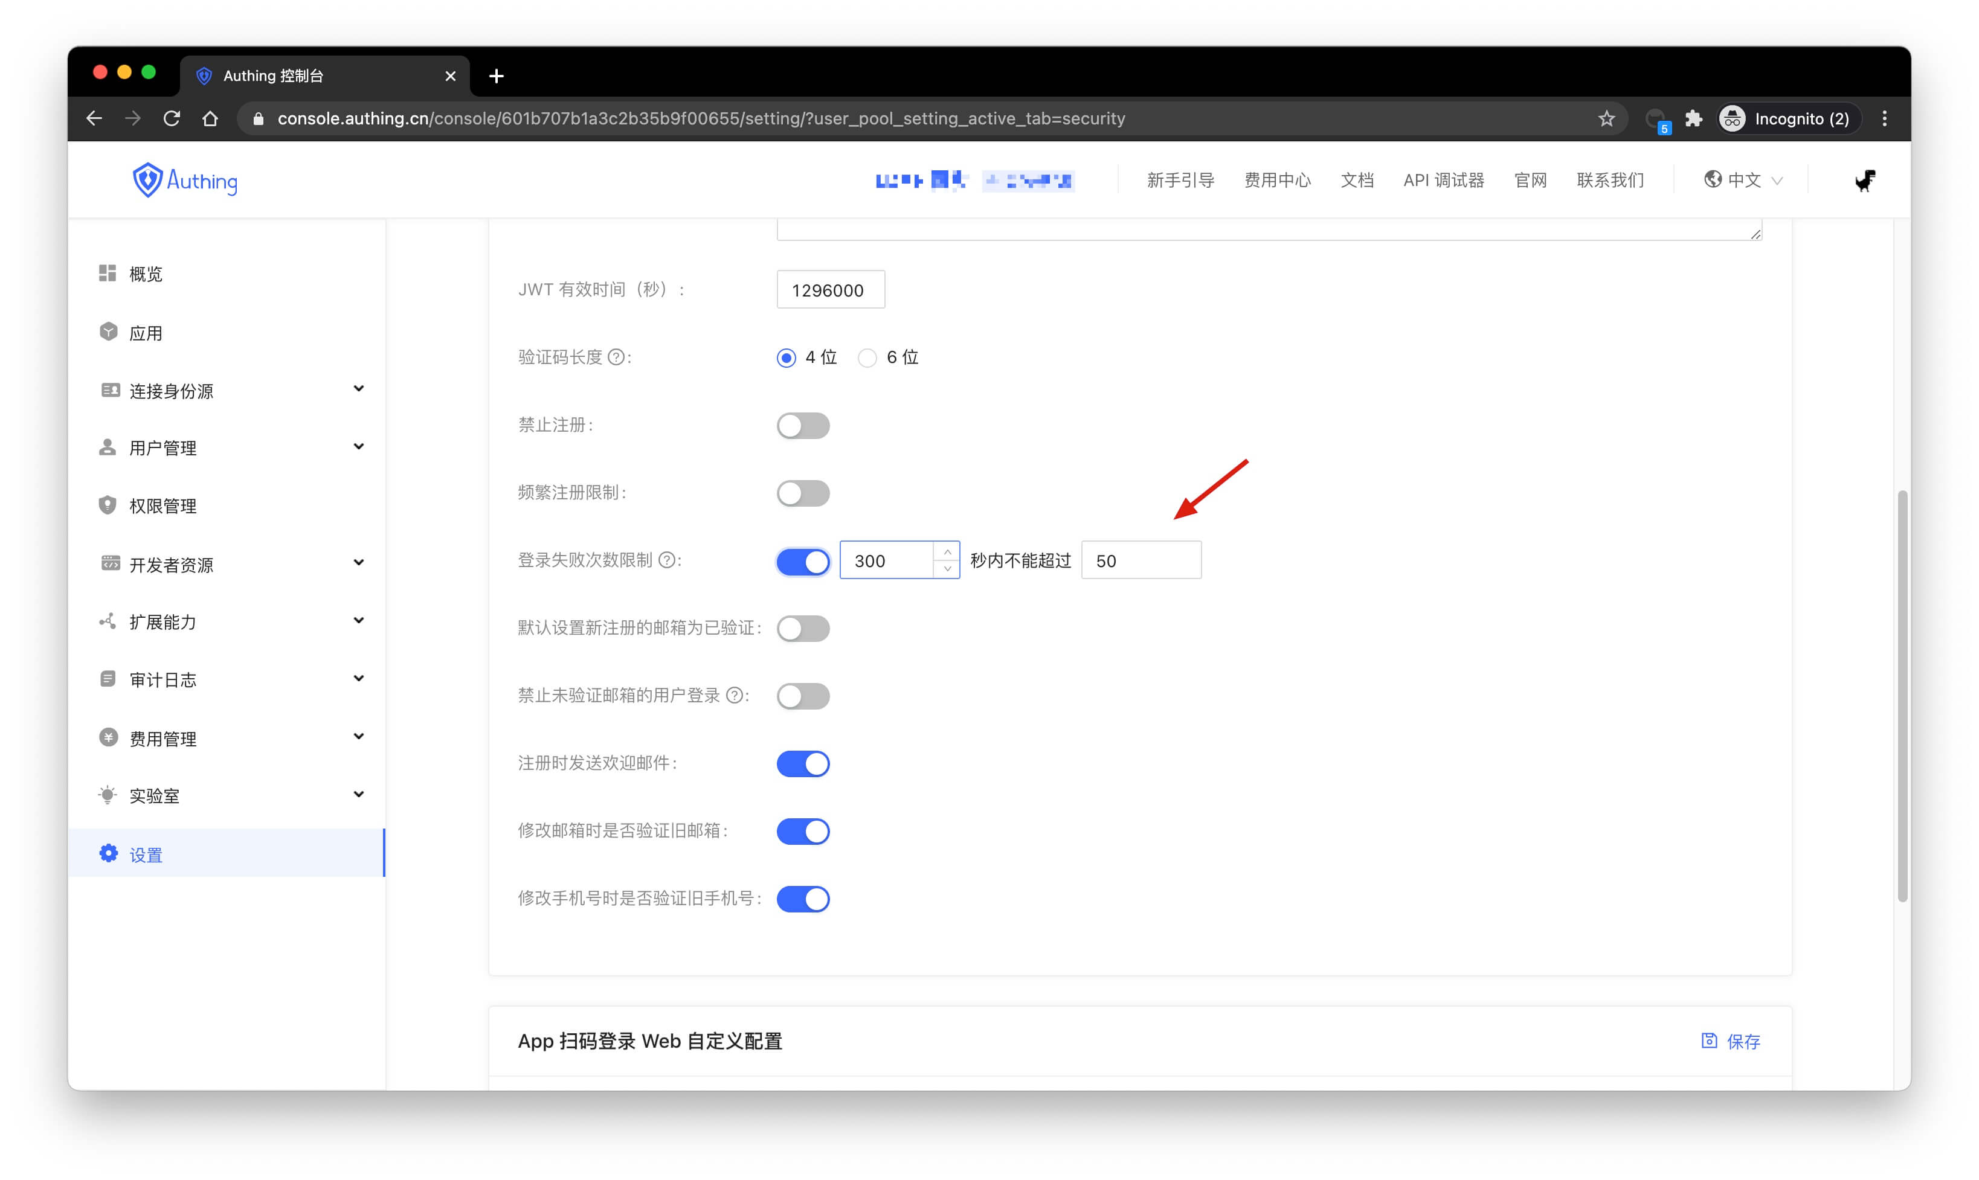Click the page's vertical scrollbar thumb

pos(1902,696)
